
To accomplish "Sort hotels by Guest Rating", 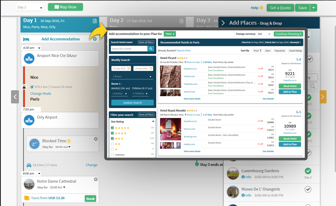I will point(295,51).
